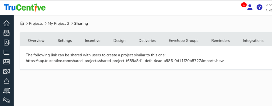Click the user profile icon in header
The width and height of the screenshot is (272, 106).
point(250,7)
